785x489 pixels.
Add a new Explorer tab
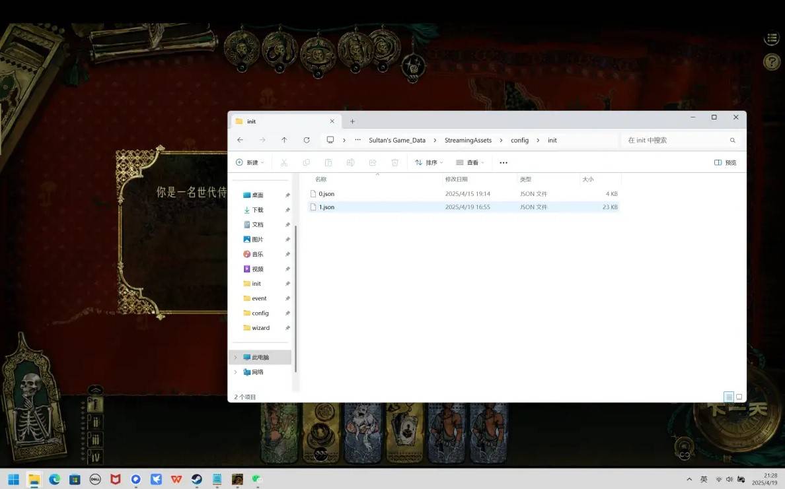click(352, 121)
